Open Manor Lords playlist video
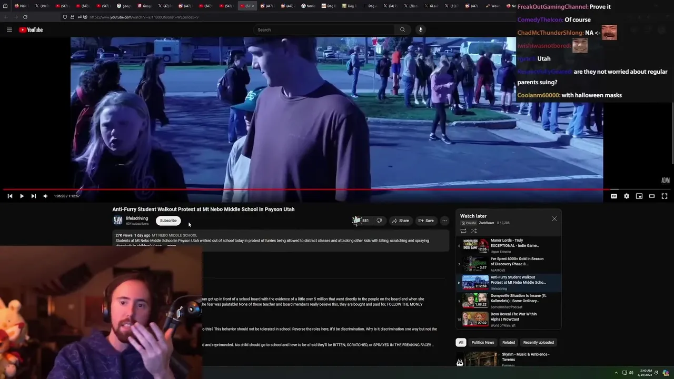Viewport: 674px width, 379px height. 508,246
